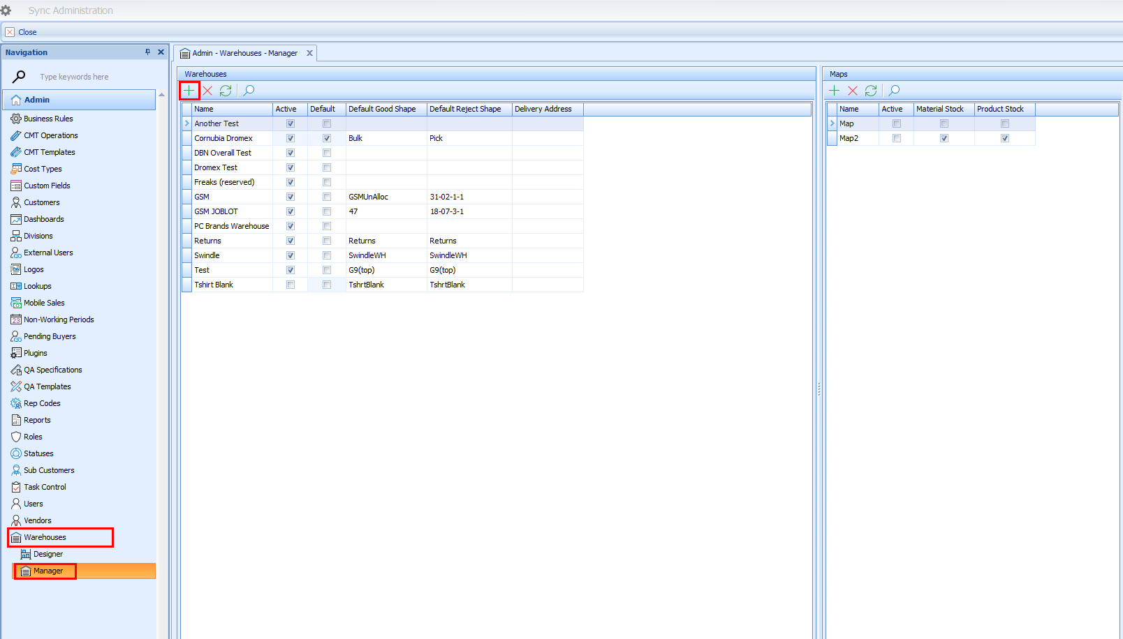Open the settings gear icon
This screenshot has height=639, width=1123.
tap(6, 10)
